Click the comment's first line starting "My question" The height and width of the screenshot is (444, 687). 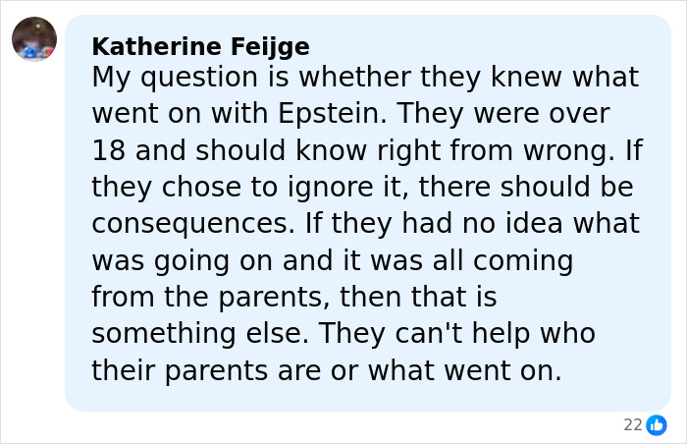click(365, 77)
